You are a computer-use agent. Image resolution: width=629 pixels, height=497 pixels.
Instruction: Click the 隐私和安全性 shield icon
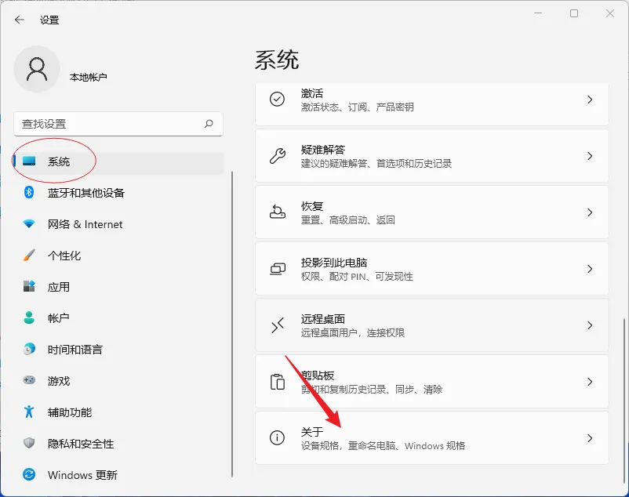(29, 443)
